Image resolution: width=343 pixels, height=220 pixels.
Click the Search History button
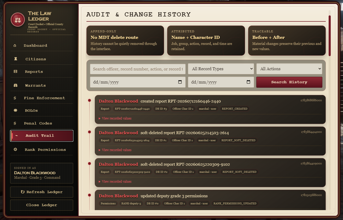[x=289, y=82]
